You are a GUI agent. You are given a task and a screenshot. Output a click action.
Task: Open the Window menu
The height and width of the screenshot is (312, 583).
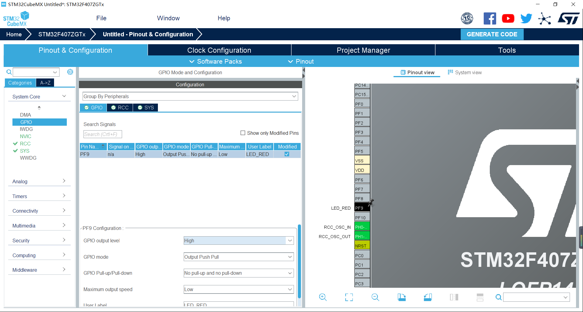(168, 18)
